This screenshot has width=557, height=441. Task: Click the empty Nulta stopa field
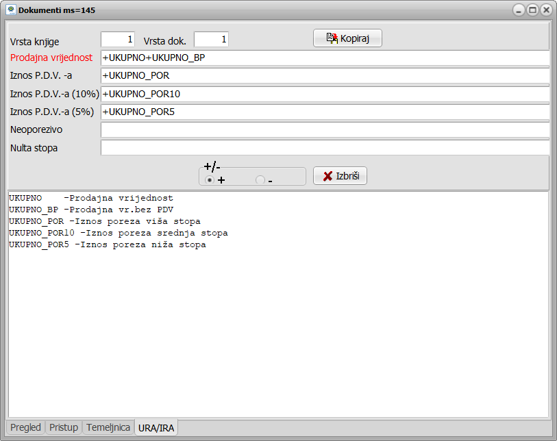(325, 147)
